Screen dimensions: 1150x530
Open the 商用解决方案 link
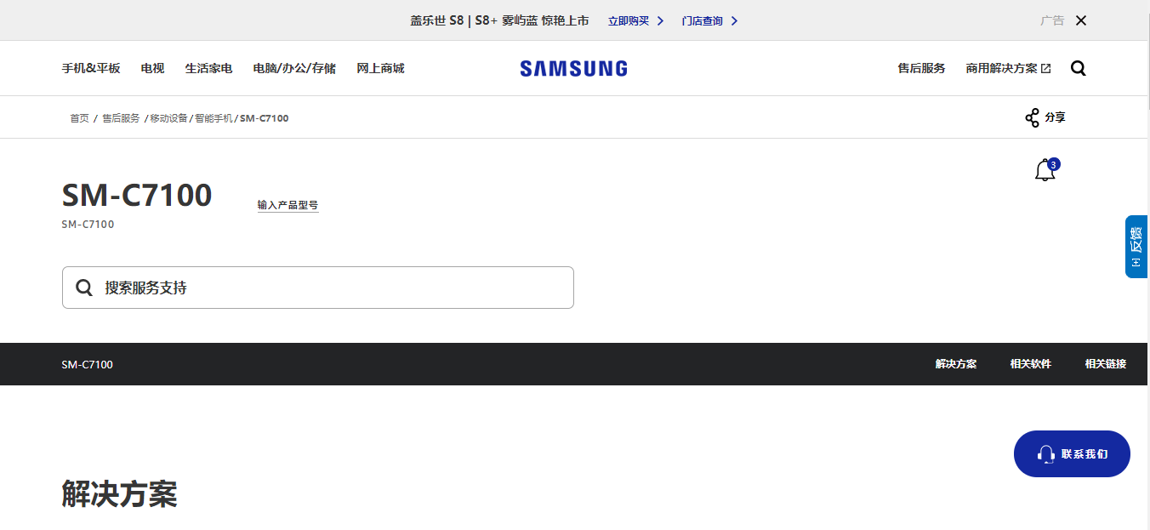(x=1001, y=68)
